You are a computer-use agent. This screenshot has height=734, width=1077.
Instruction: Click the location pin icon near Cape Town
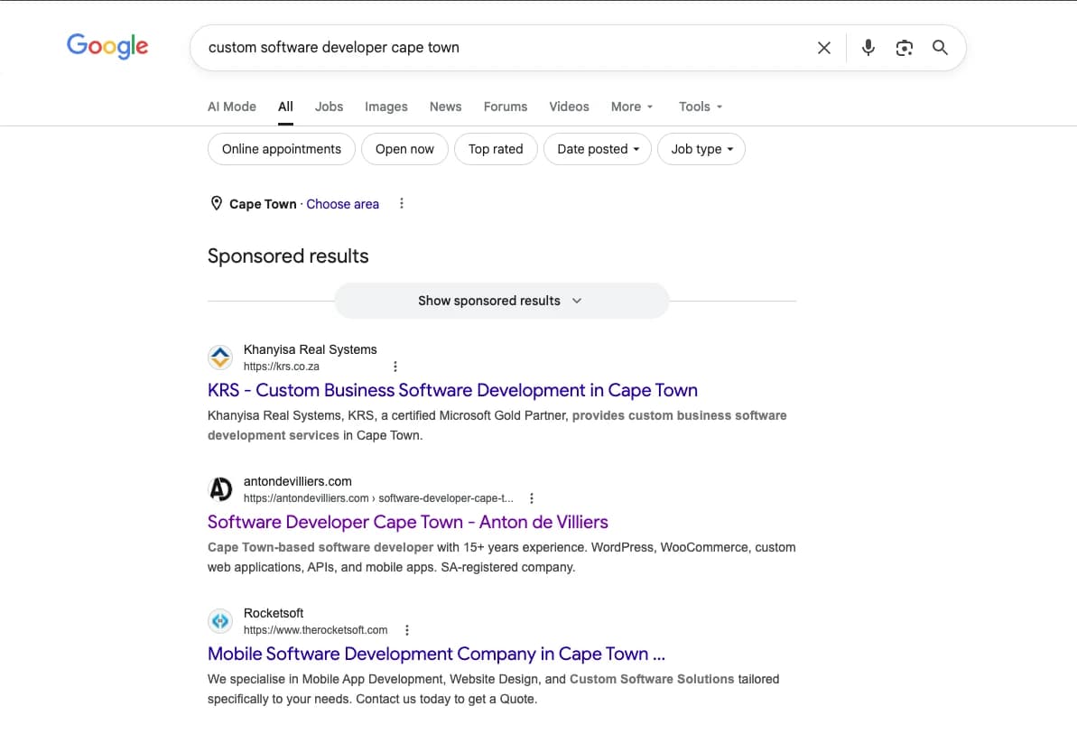[217, 203]
